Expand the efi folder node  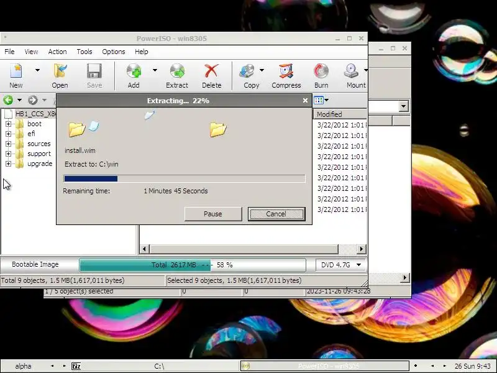[9, 134]
